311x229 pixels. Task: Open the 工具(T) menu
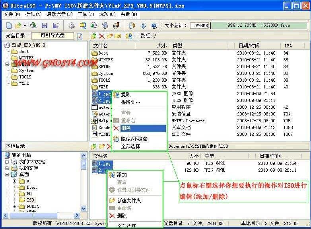pos(86,14)
